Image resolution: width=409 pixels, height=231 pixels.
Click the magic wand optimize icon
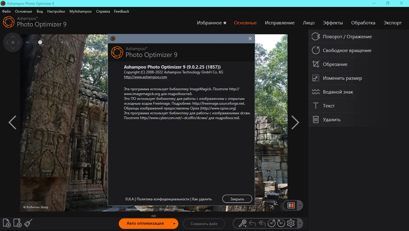pos(242,223)
